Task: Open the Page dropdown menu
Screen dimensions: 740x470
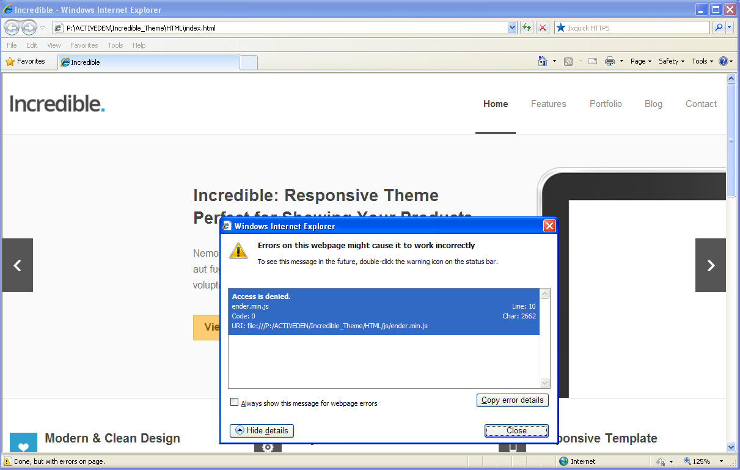Action: tap(641, 61)
